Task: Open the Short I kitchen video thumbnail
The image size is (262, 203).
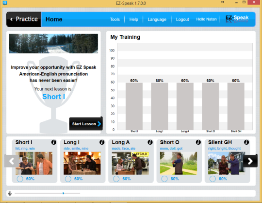Action: click(34, 163)
